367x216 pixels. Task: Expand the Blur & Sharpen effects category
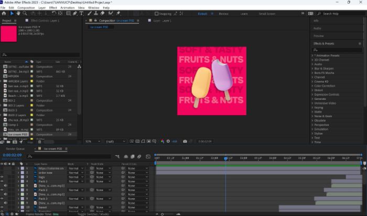click(x=312, y=69)
